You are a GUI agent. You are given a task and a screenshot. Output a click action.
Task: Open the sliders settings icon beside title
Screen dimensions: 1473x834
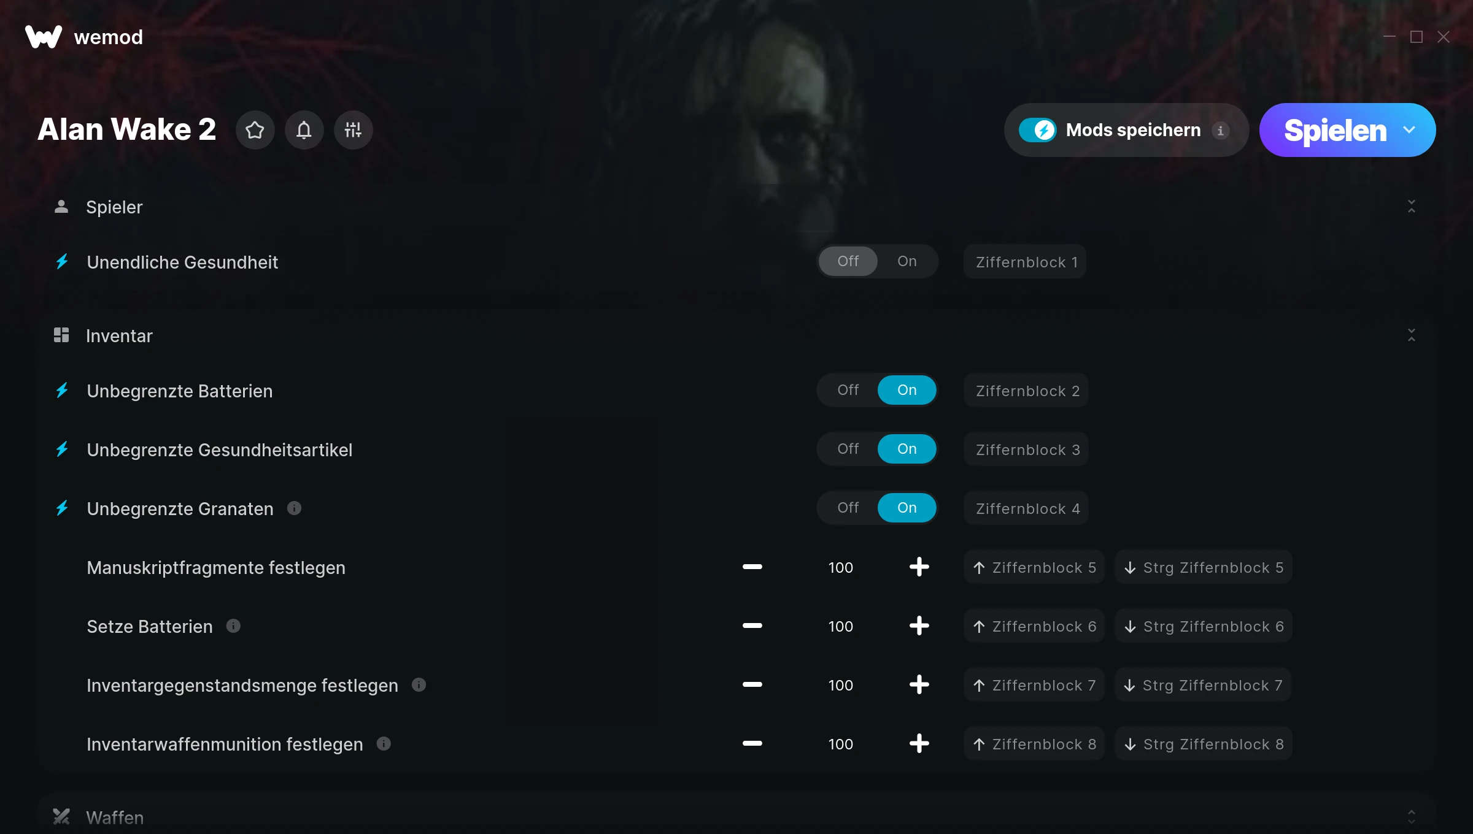(x=353, y=130)
